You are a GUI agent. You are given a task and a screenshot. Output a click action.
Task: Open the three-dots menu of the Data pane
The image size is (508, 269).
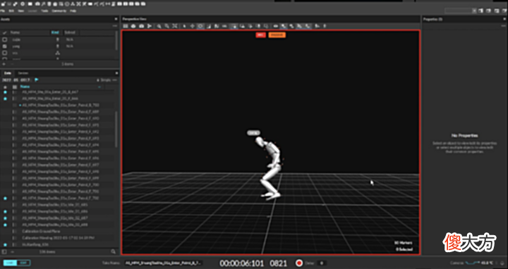click(x=115, y=80)
